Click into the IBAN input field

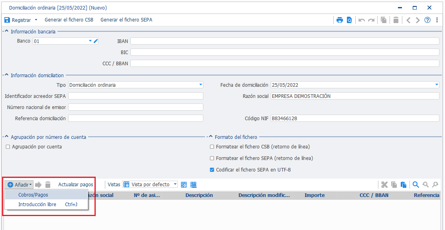pos(285,41)
